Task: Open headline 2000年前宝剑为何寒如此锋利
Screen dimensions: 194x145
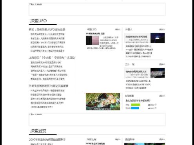Action: (47, 140)
